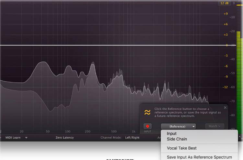
Task: Select Input from the reference menu
Action: click(172, 133)
